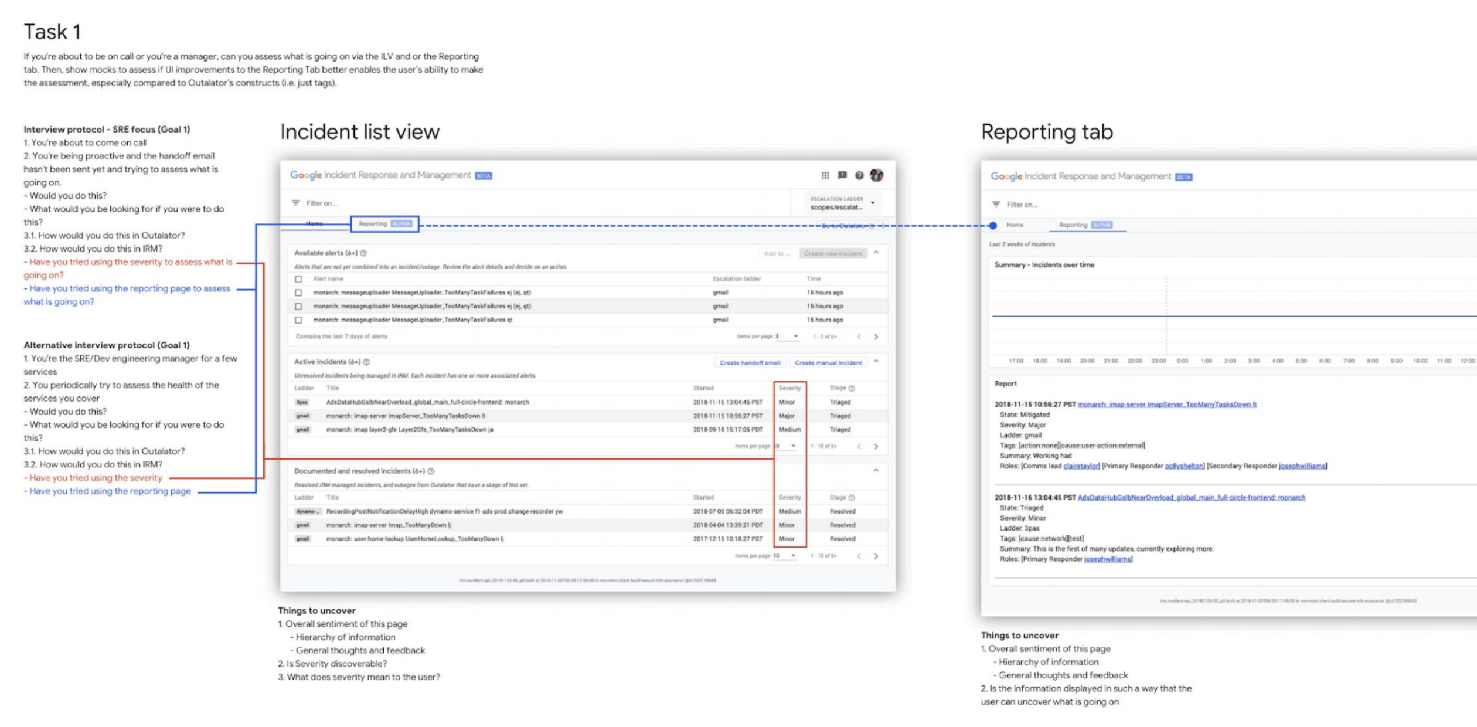Click filter icon in incident list view
The image size is (1477, 727).
pyautogui.click(x=296, y=203)
